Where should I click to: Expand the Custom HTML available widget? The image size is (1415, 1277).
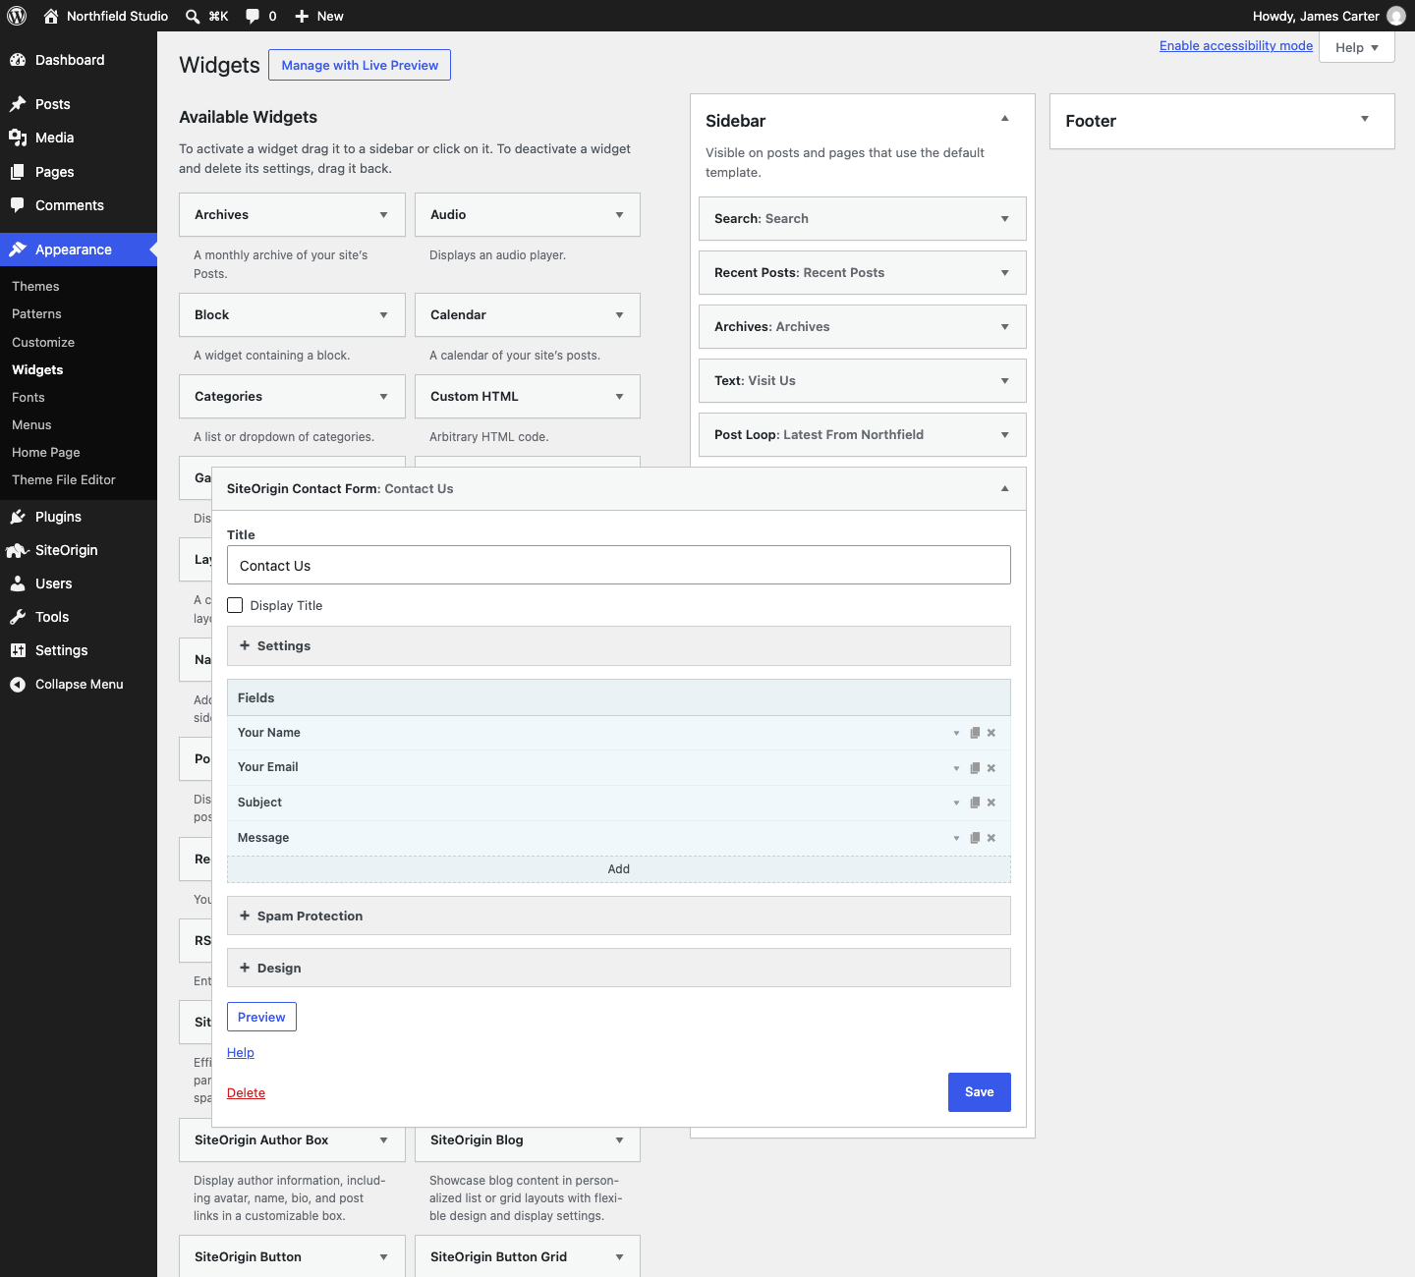(619, 397)
